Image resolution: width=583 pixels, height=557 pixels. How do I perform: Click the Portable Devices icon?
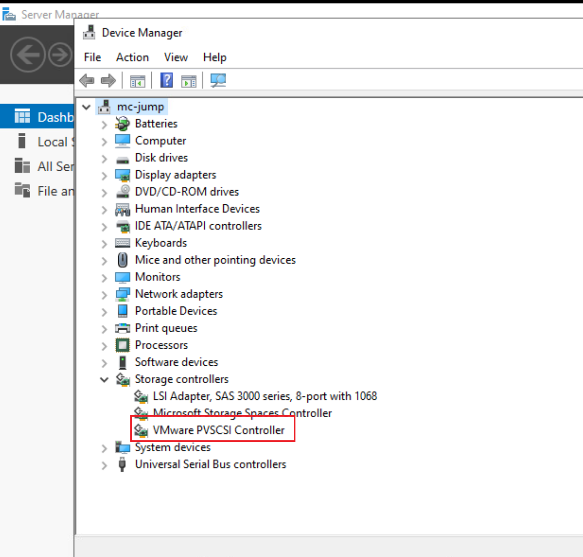click(122, 311)
